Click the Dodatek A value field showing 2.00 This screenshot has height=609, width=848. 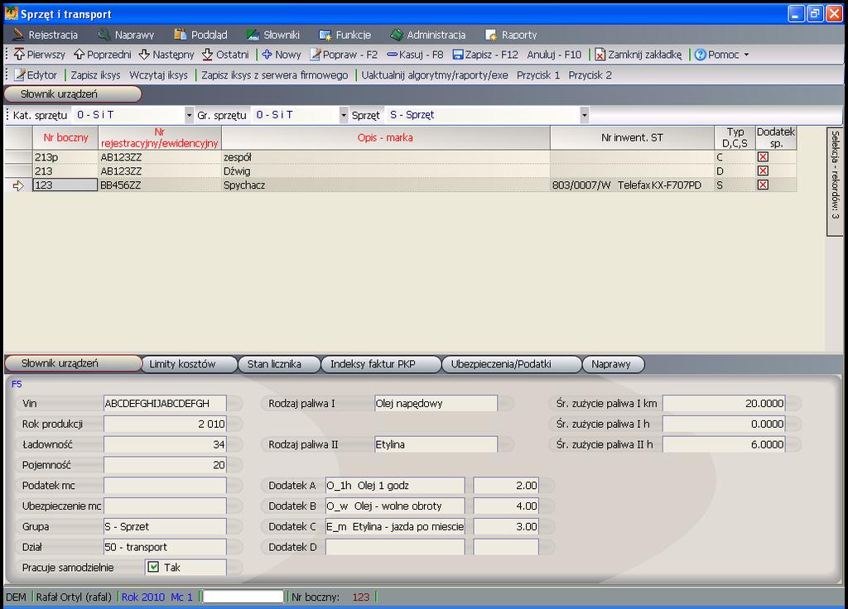tap(506, 485)
